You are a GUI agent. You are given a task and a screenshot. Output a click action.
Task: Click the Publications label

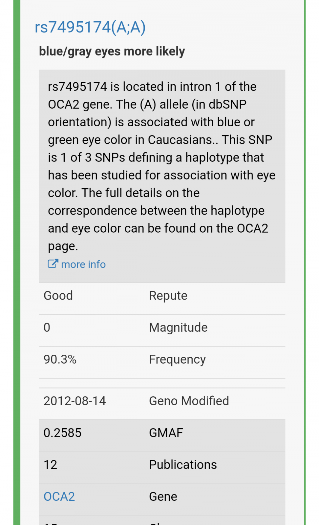(x=183, y=464)
